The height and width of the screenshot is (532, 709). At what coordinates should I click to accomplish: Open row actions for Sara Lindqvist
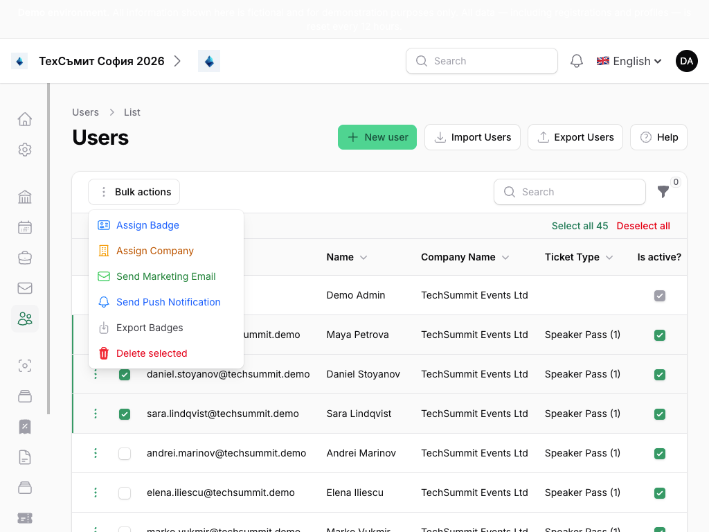(x=96, y=414)
